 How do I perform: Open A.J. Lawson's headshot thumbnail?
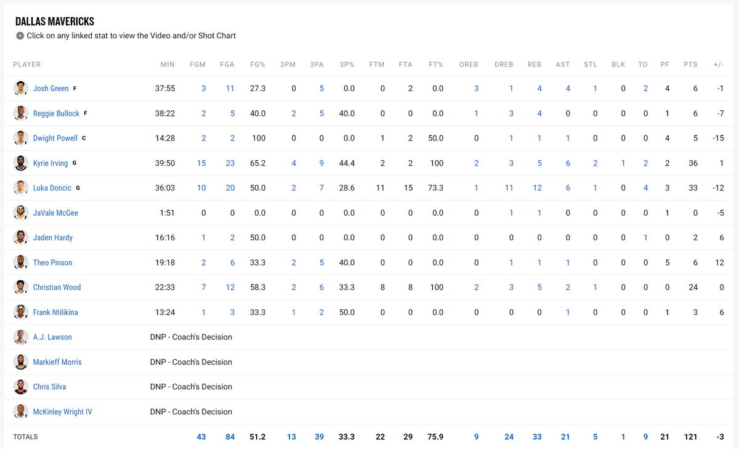[21, 337]
